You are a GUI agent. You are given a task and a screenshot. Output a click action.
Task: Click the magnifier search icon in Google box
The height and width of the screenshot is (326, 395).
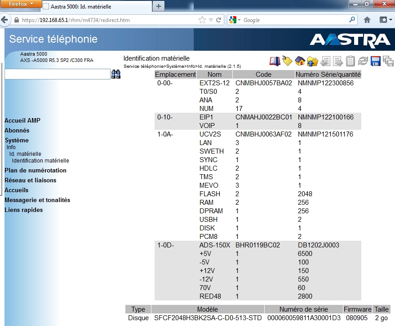pyautogui.click(x=352, y=20)
